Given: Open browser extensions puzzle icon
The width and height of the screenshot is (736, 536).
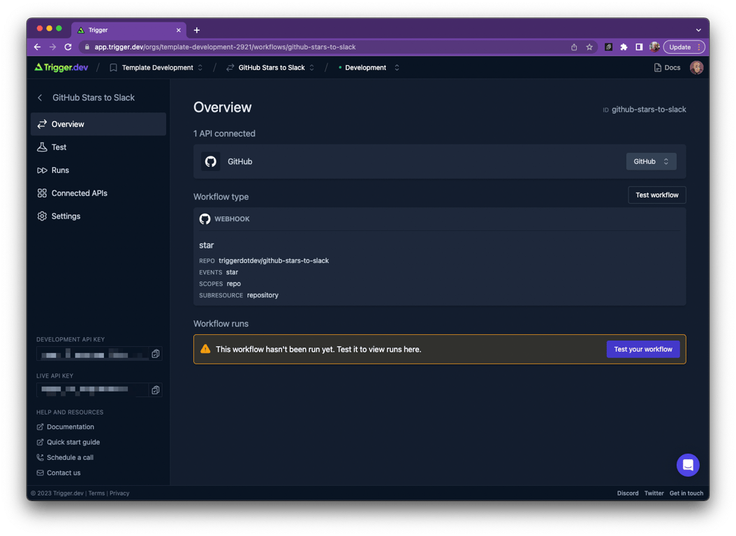Looking at the screenshot, I should pos(624,47).
